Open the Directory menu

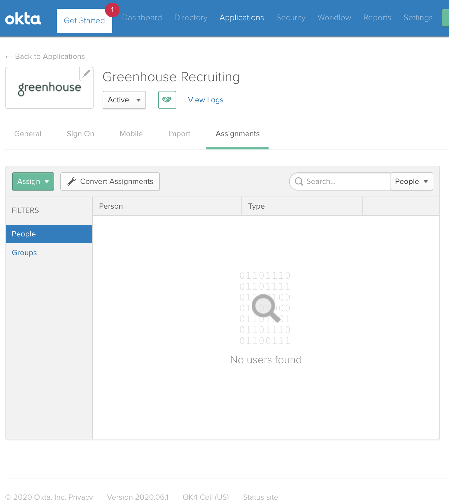pos(191,18)
